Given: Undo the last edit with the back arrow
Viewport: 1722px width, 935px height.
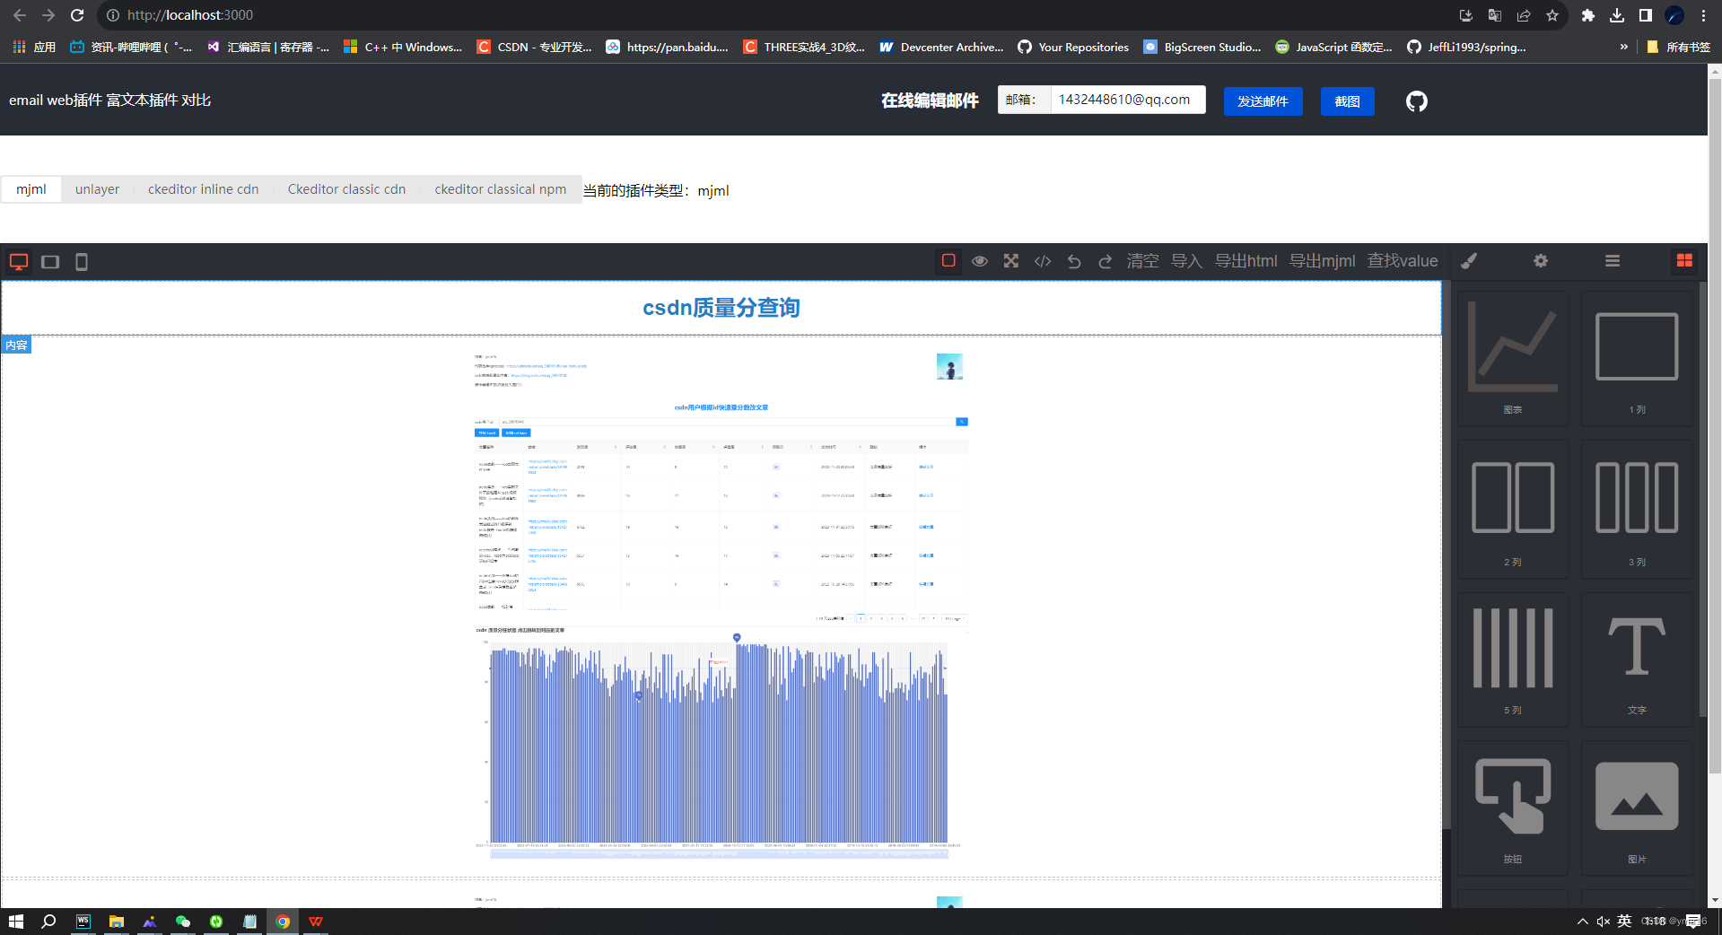Looking at the screenshot, I should (x=1073, y=261).
